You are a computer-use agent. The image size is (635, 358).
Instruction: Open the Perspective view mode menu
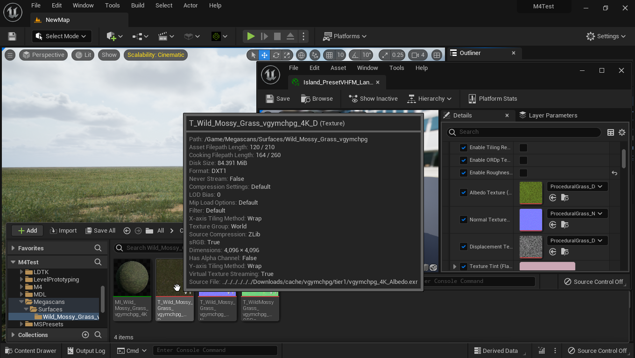[43, 55]
